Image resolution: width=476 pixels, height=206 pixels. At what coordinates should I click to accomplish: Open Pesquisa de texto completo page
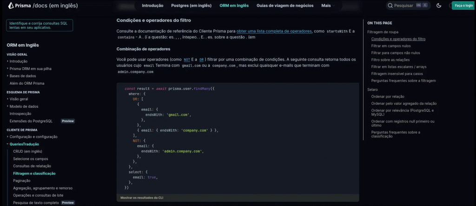(36, 203)
